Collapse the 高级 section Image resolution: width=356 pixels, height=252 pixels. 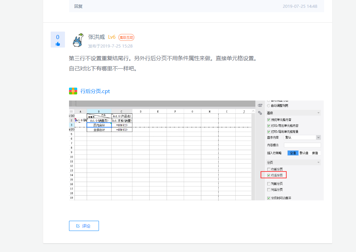318,113
